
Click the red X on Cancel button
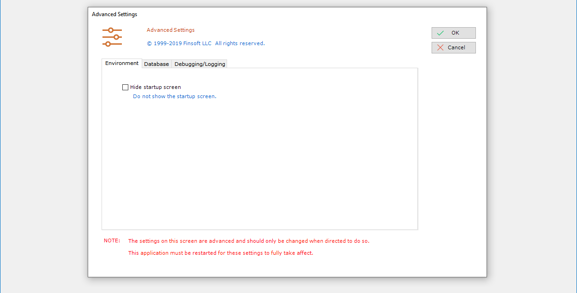(x=441, y=47)
